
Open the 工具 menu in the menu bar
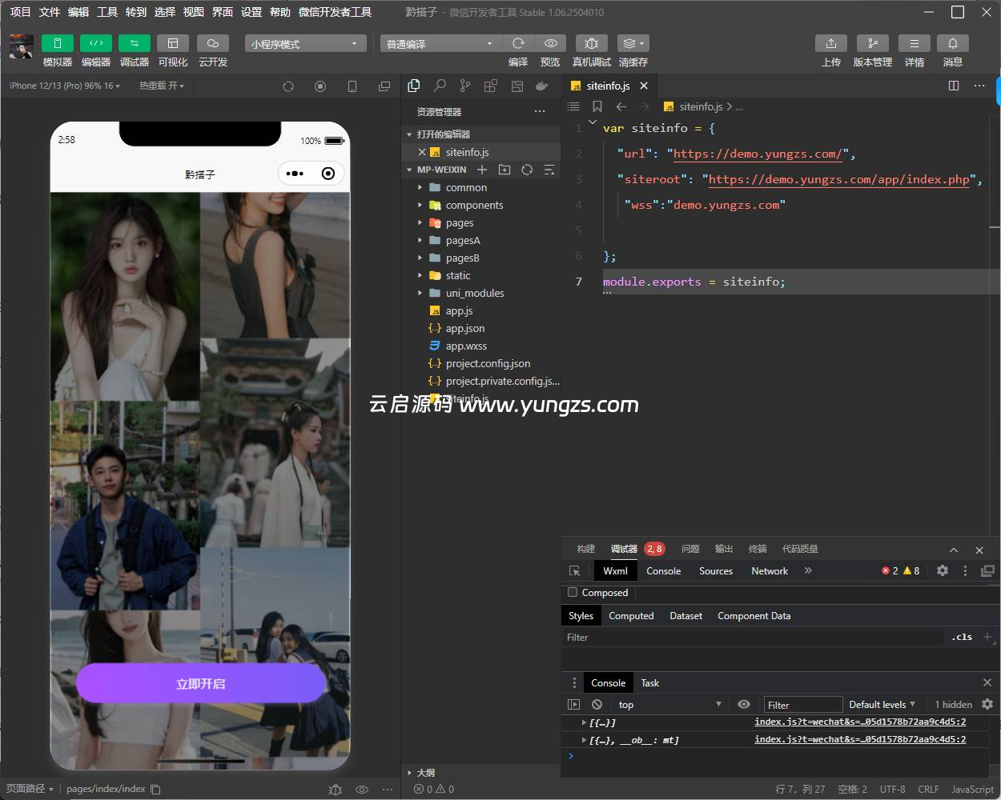pos(107,11)
